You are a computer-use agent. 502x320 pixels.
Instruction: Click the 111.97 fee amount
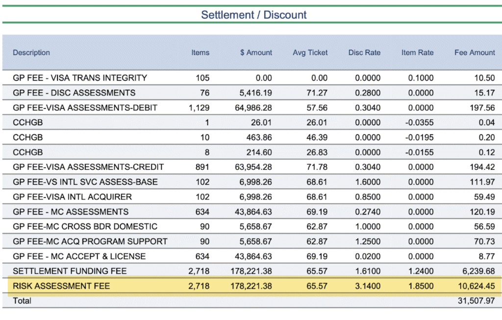pos(482,182)
